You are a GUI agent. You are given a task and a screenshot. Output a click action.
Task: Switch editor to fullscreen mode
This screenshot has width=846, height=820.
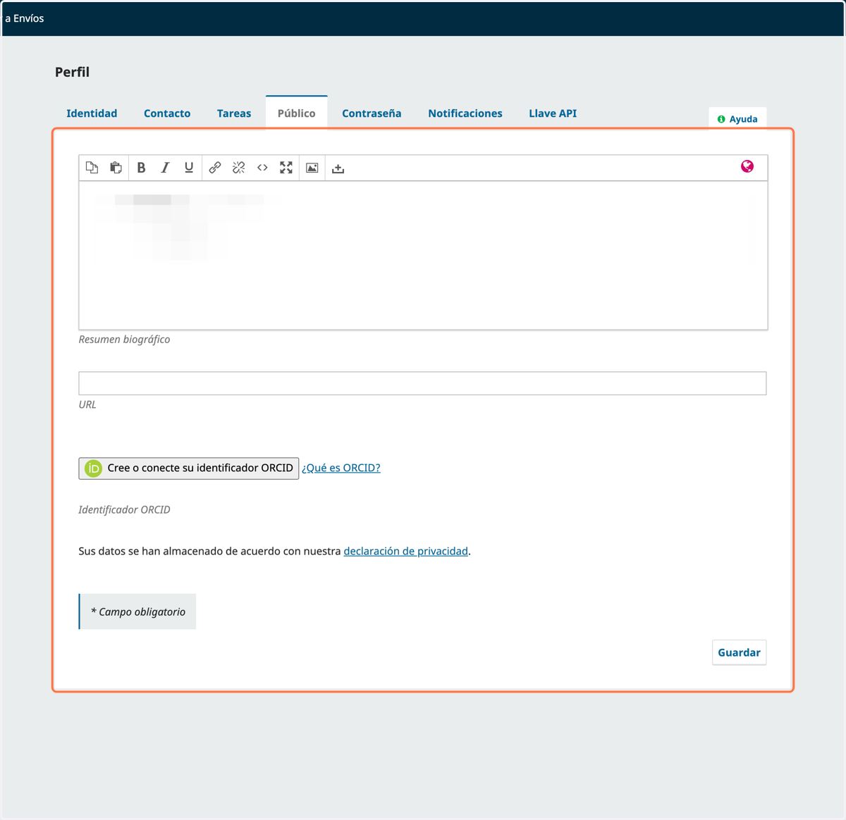click(x=286, y=168)
